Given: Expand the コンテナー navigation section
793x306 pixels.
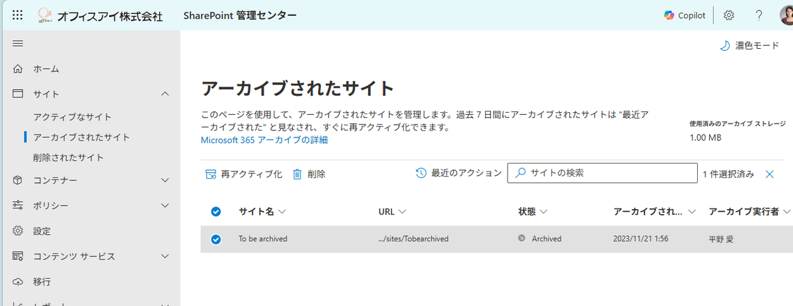Looking at the screenshot, I should [165, 180].
